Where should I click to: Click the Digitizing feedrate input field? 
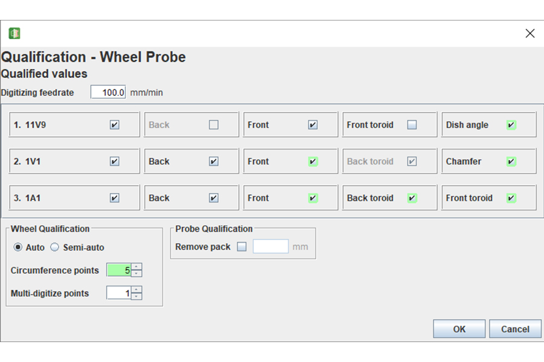click(x=108, y=92)
